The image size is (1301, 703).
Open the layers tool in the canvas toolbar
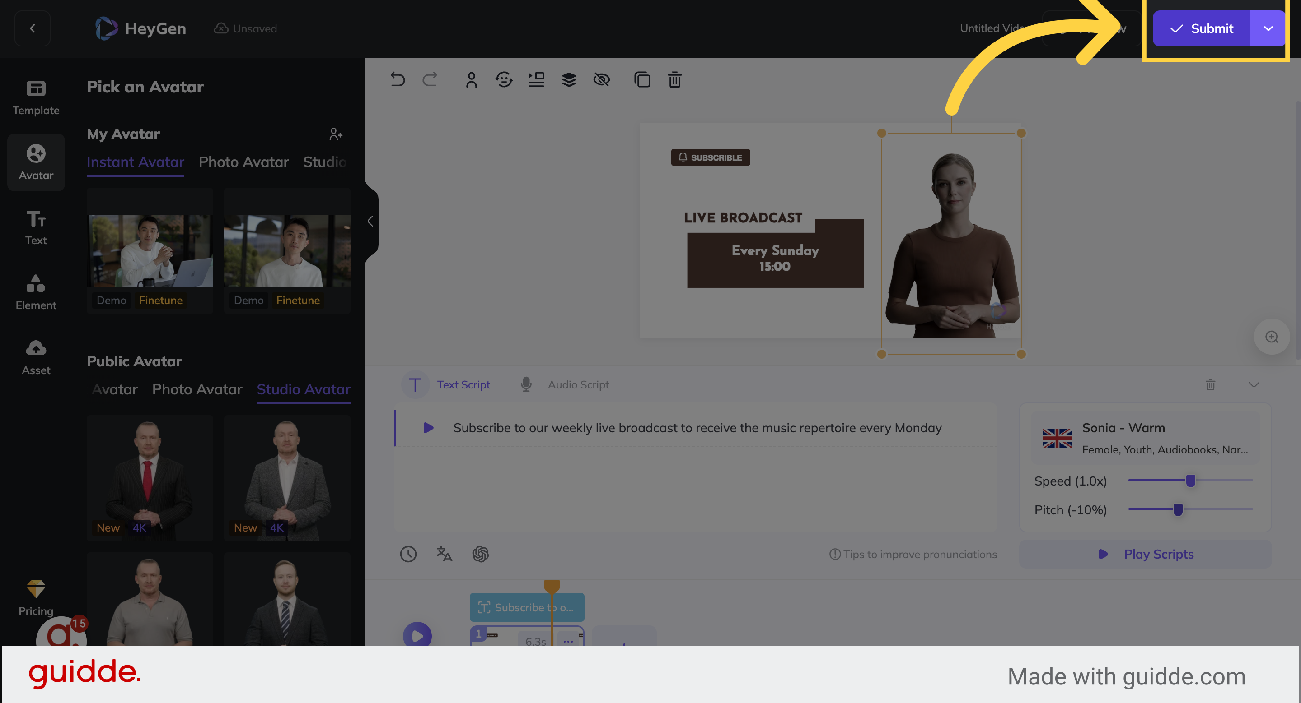(x=569, y=80)
